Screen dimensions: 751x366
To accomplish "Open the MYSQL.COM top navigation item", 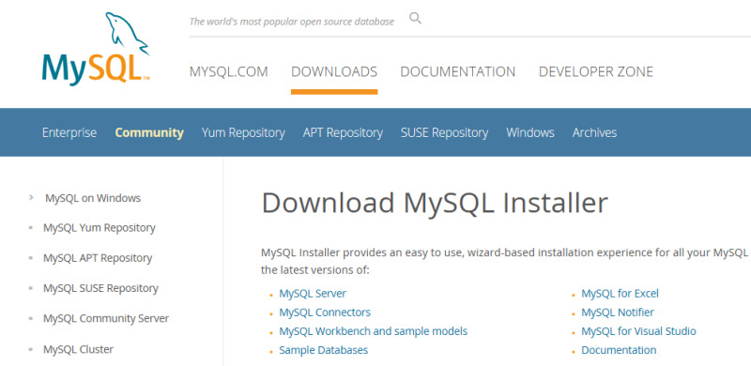I will pyautogui.click(x=228, y=72).
